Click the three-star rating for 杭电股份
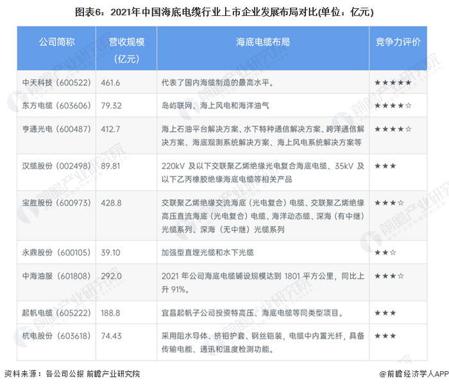The height and width of the screenshot is (386, 449). tap(385, 335)
